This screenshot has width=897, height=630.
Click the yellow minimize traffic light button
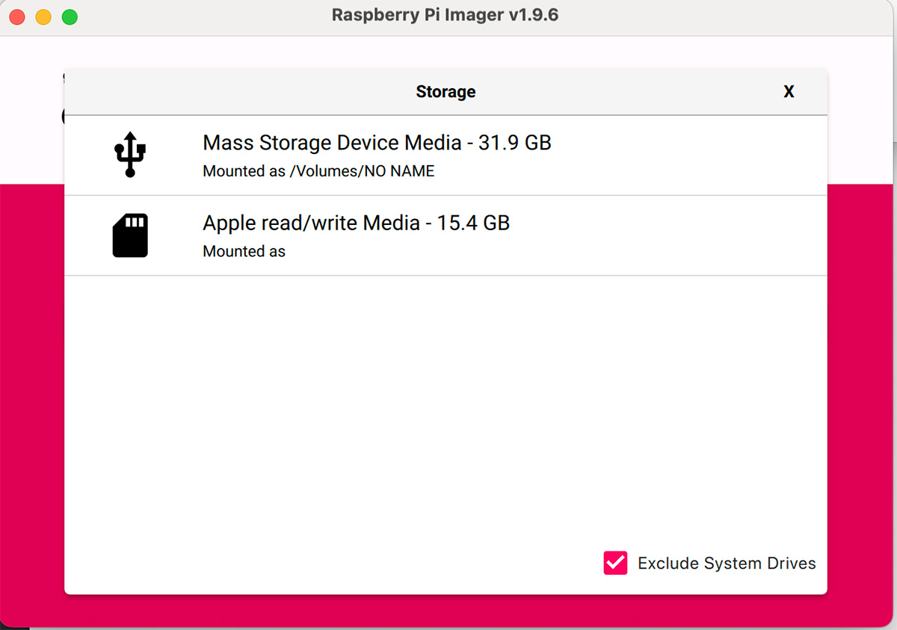click(x=43, y=16)
